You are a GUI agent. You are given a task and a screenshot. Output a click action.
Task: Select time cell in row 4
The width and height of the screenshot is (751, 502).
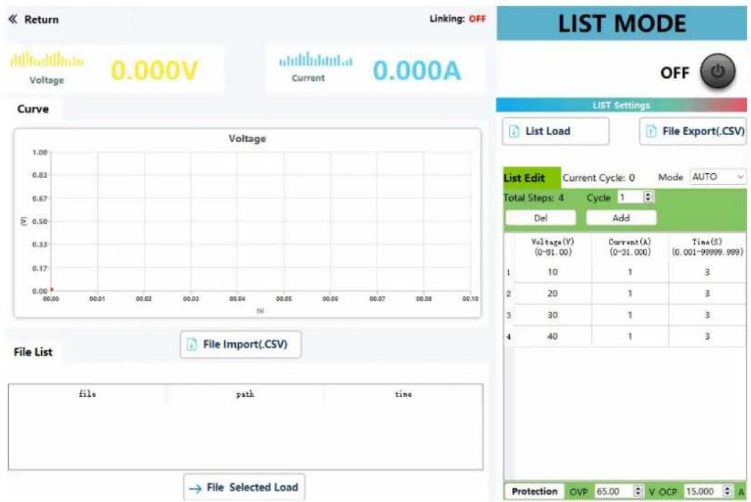(707, 336)
